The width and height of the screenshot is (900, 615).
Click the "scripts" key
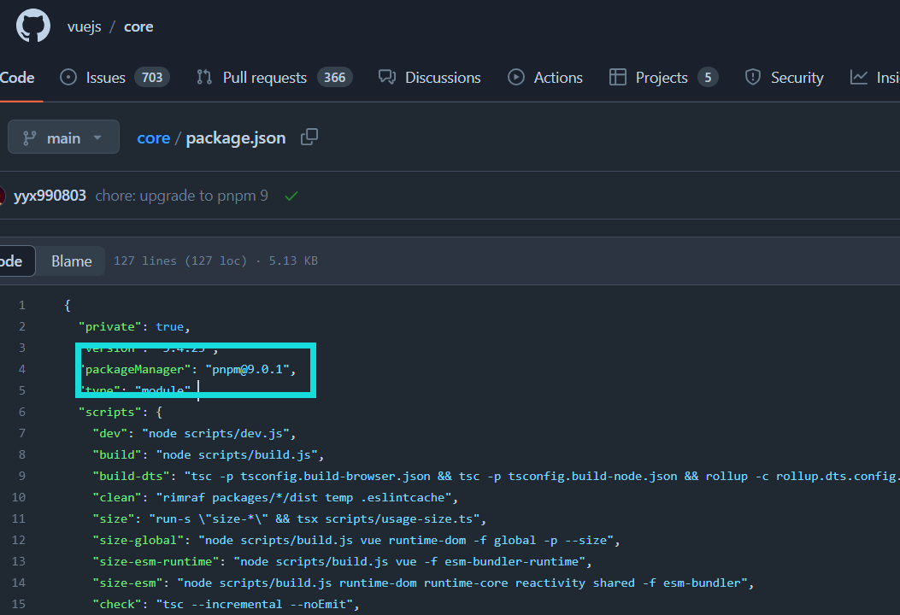(109, 412)
